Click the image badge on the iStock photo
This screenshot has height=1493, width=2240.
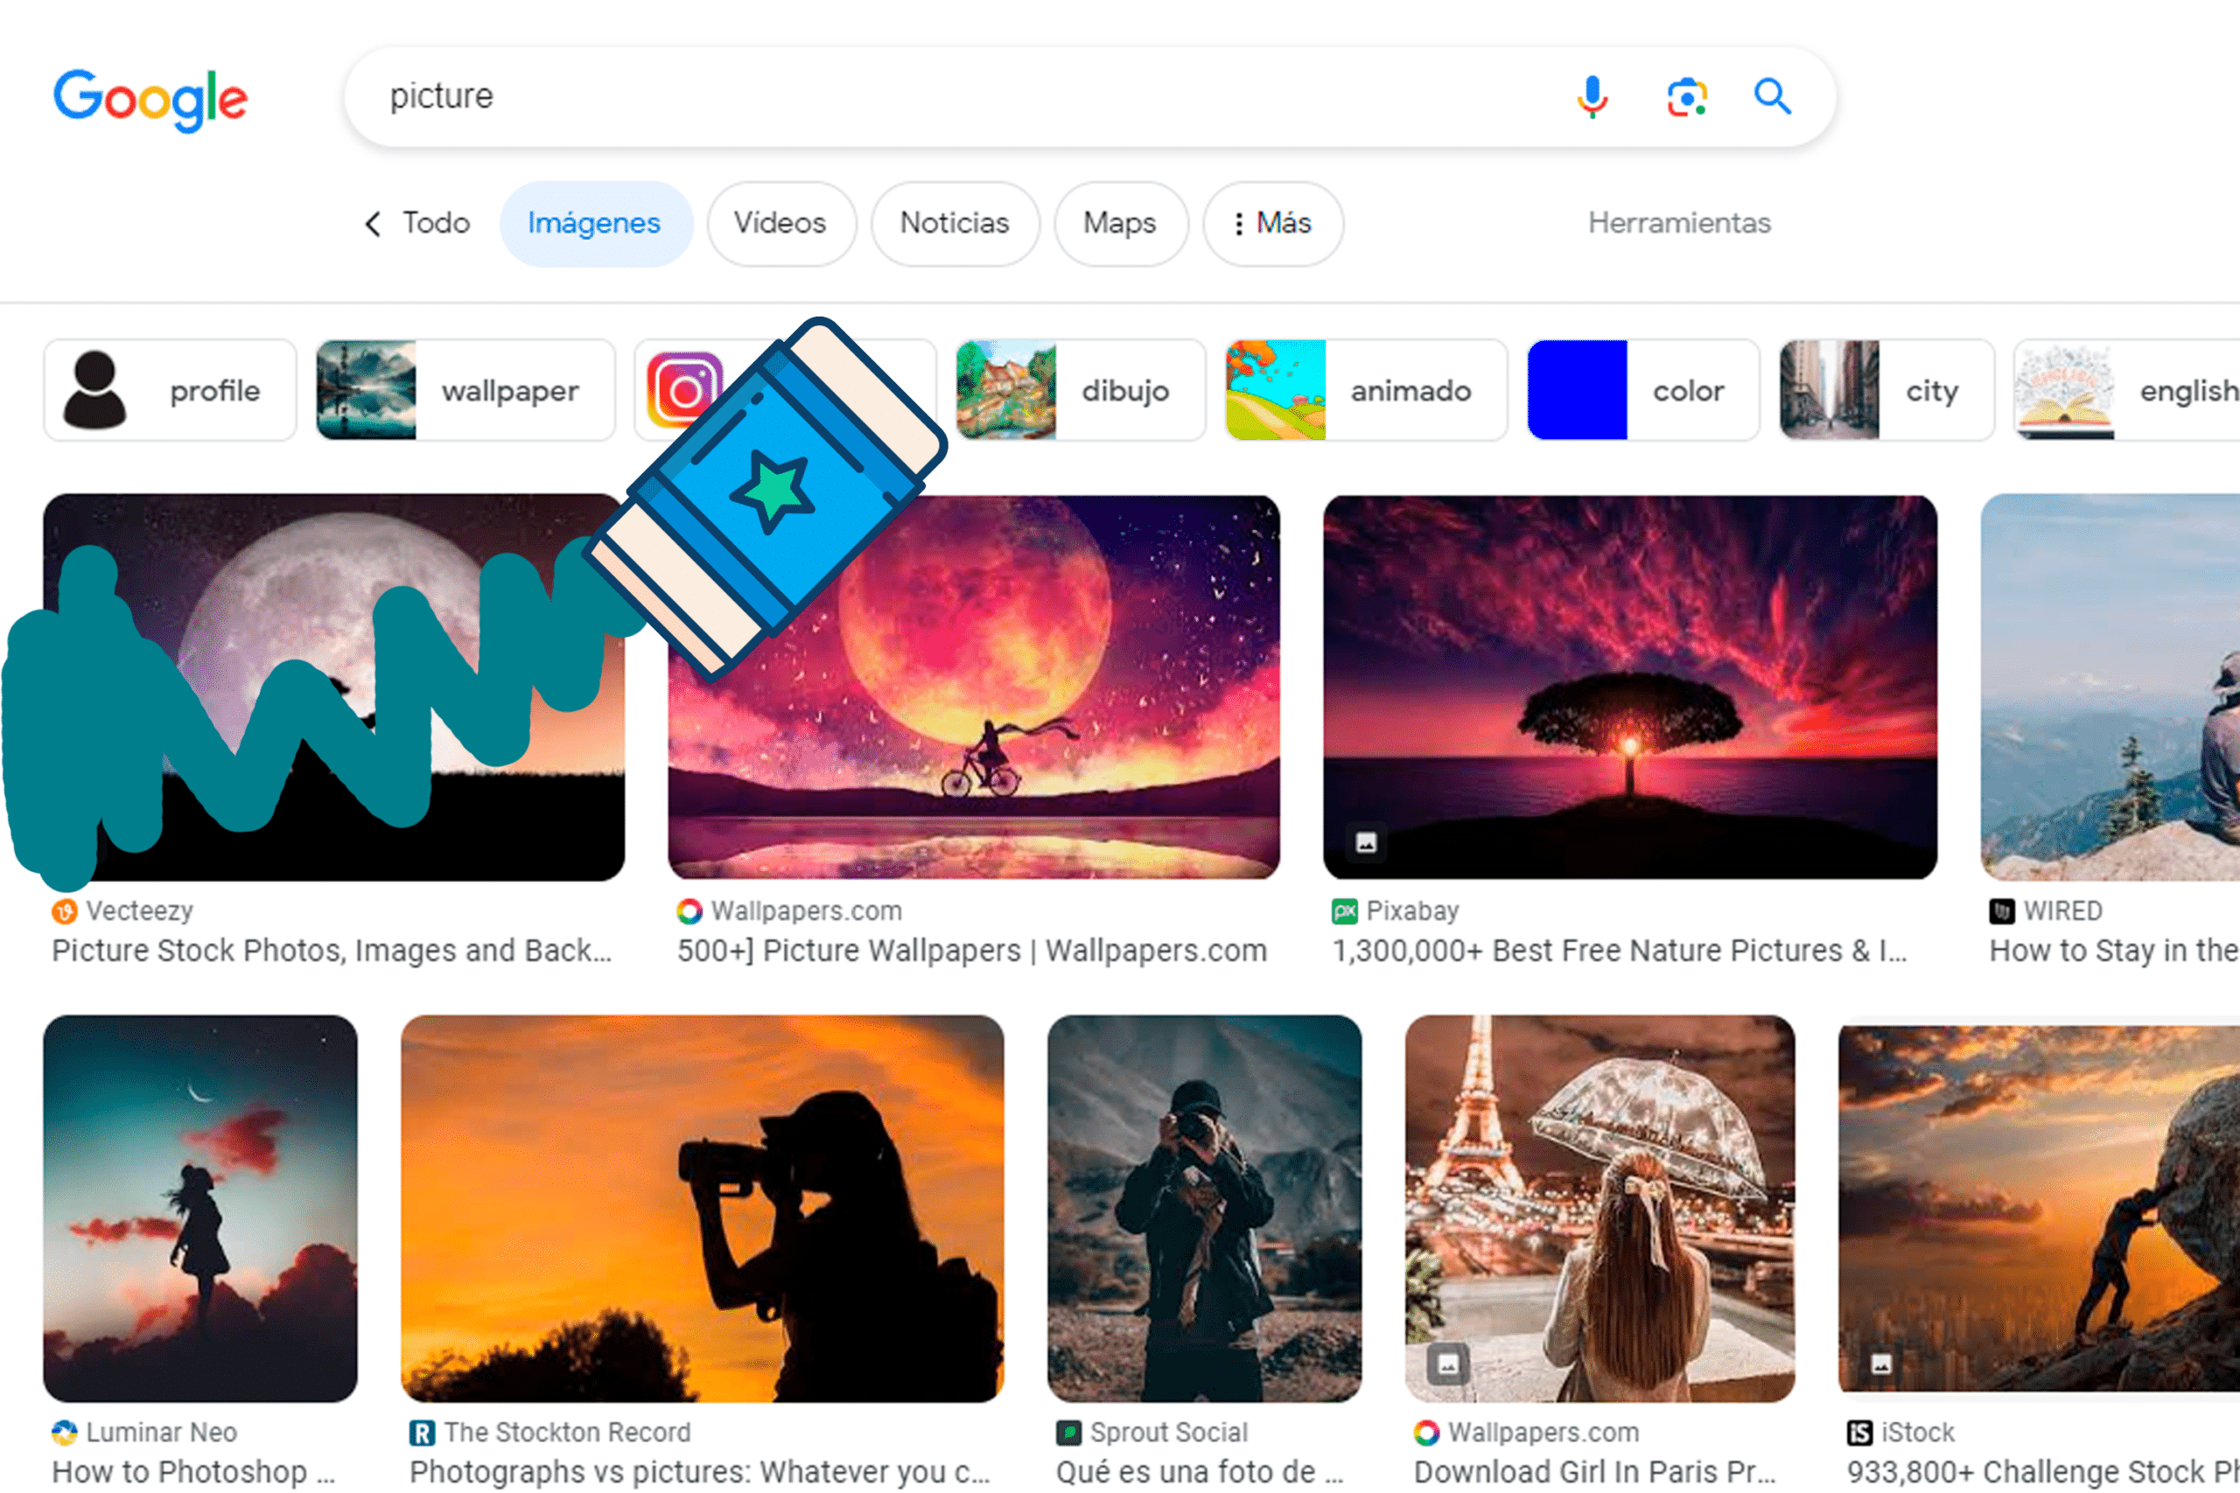point(1881,1364)
